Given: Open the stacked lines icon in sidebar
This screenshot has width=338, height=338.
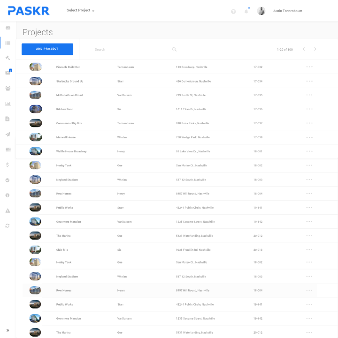Looking at the screenshot, I should 8,150.
